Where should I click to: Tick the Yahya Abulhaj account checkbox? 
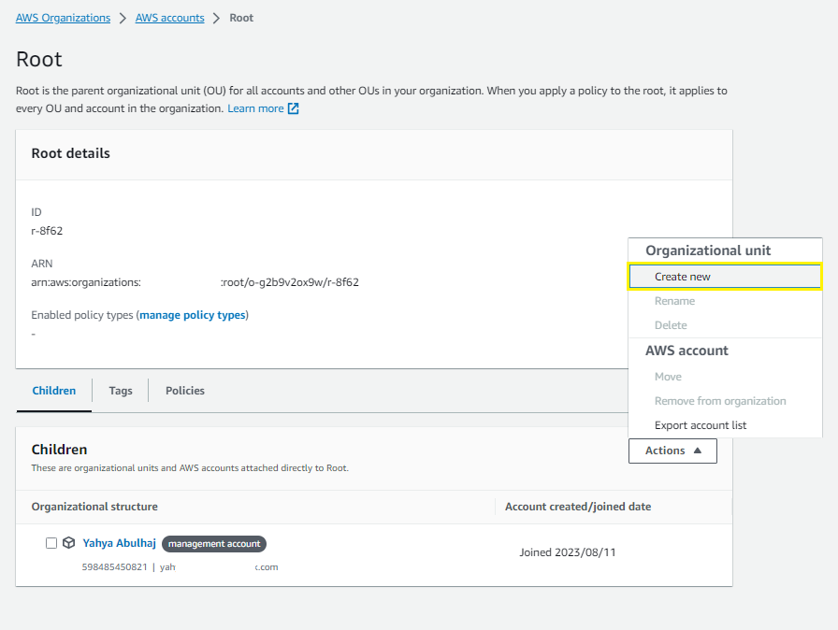click(x=51, y=543)
